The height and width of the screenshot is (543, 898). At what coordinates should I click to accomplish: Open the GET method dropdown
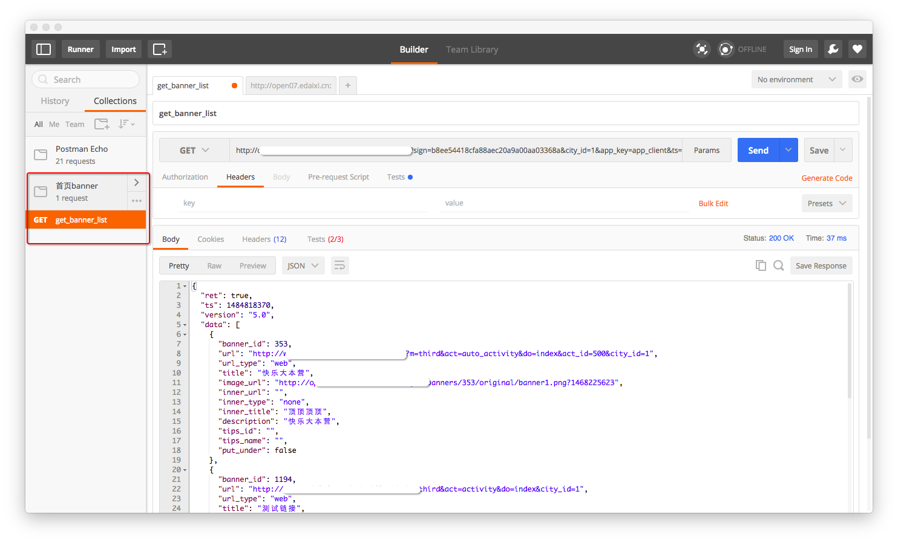point(194,150)
